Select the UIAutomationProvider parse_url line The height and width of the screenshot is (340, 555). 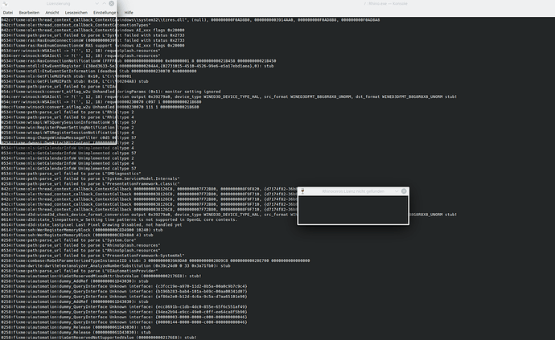[80, 271]
